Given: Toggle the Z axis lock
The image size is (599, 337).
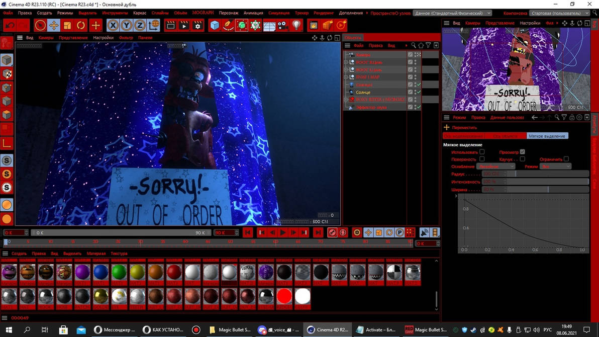Looking at the screenshot, I should (x=140, y=26).
